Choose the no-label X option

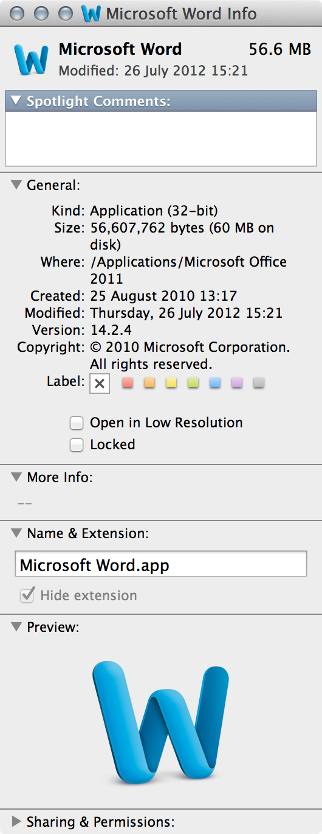100,384
